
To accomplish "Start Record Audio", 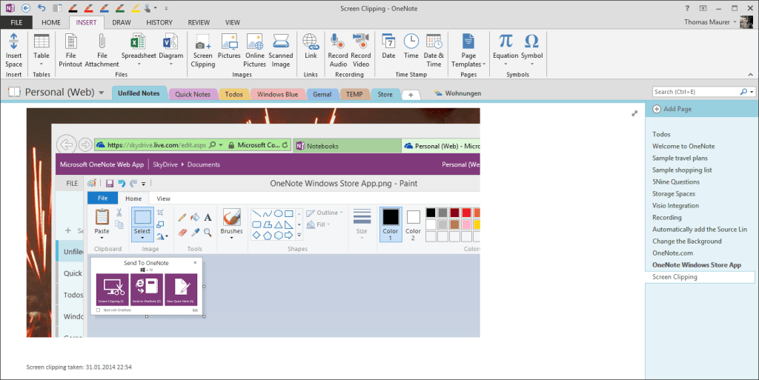I will [x=338, y=50].
